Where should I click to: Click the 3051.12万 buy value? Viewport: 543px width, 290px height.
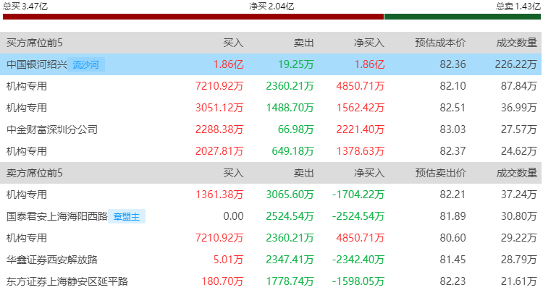coord(219,108)
